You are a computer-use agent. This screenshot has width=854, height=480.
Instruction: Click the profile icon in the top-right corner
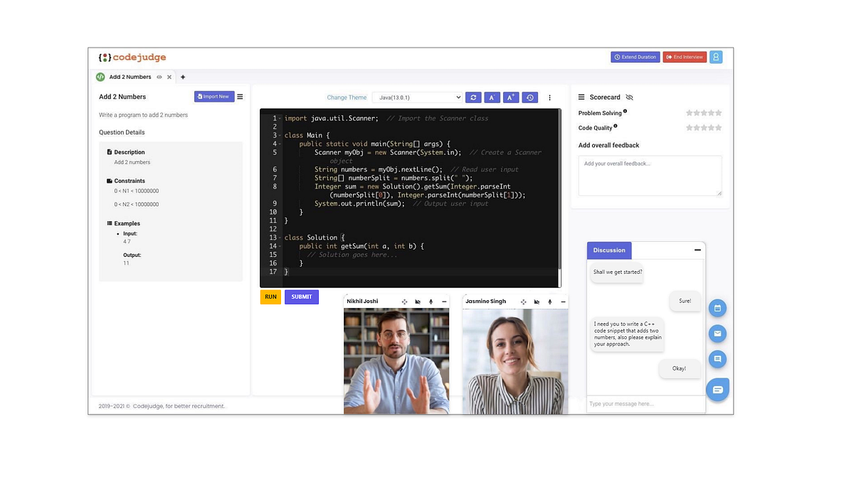(716, 56)
